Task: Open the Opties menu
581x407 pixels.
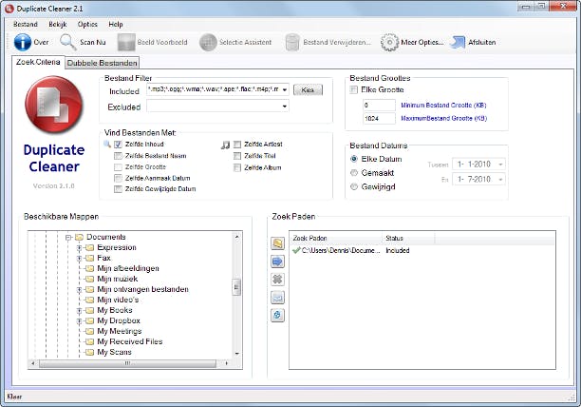Action: 87,24
